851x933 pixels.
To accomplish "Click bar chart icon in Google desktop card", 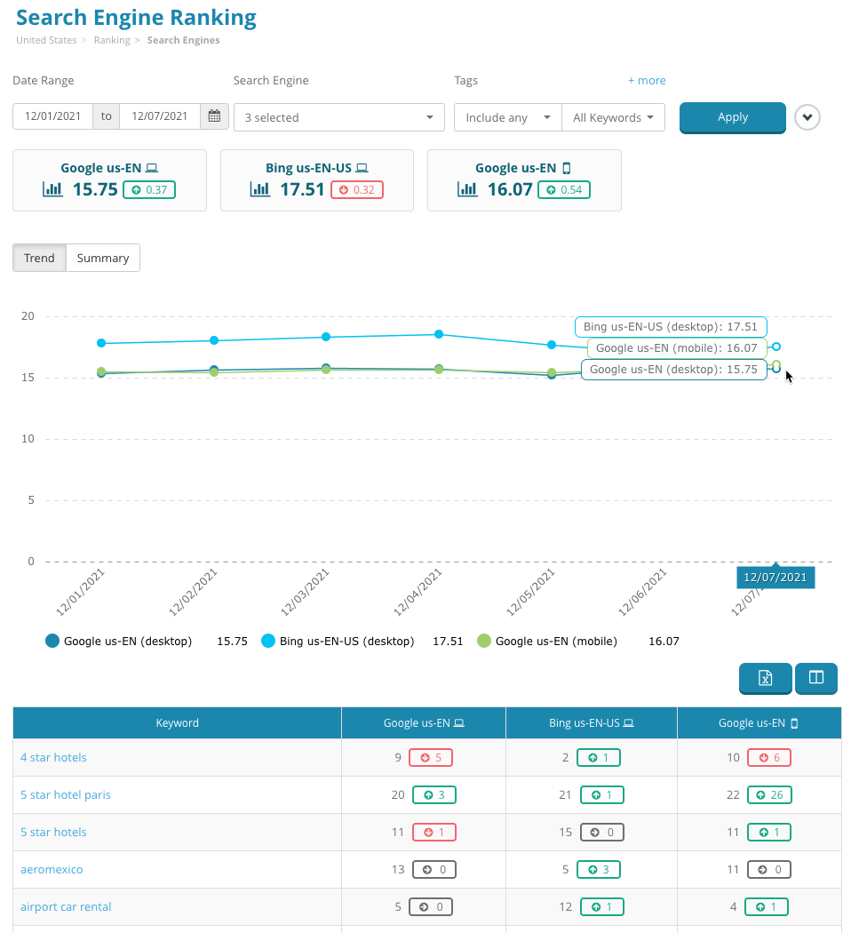I will click(x=52, y=188).
